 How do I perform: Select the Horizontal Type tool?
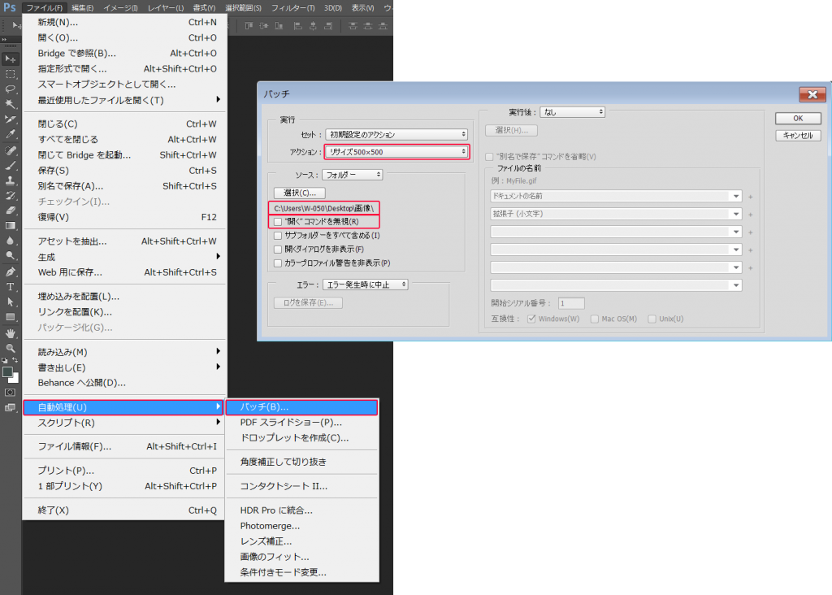pos(10,287)
